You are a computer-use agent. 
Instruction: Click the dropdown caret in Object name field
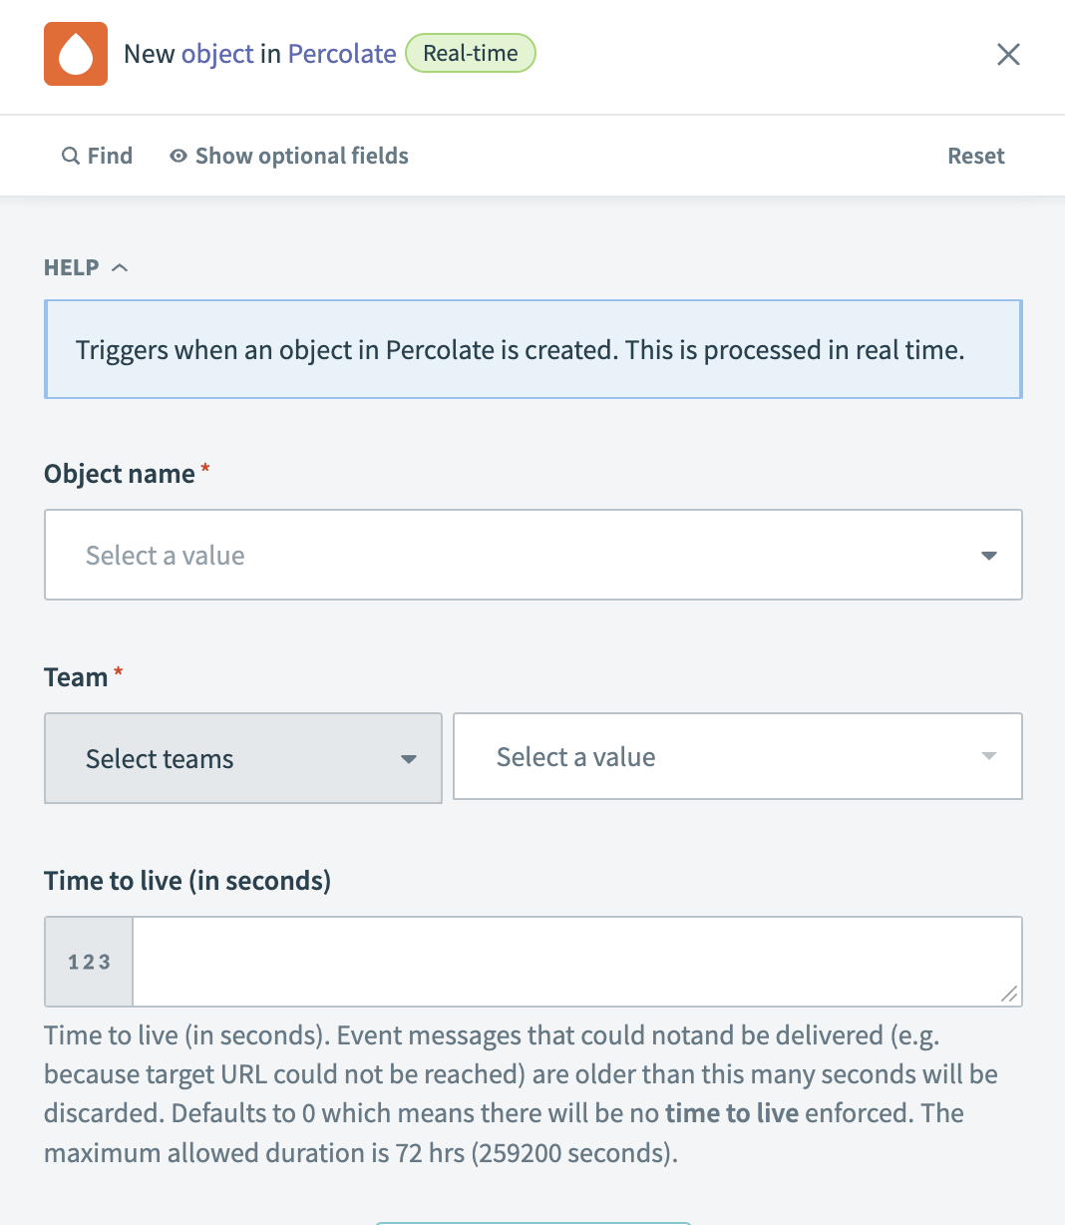point(989,555)
